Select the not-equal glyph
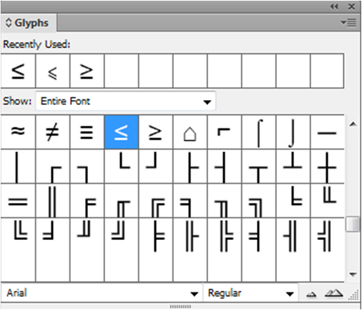Viewport: 362px width, 310px height. click(53, 132)
